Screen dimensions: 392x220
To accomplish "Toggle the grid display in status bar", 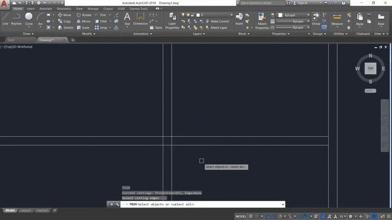I will point(251,216).
